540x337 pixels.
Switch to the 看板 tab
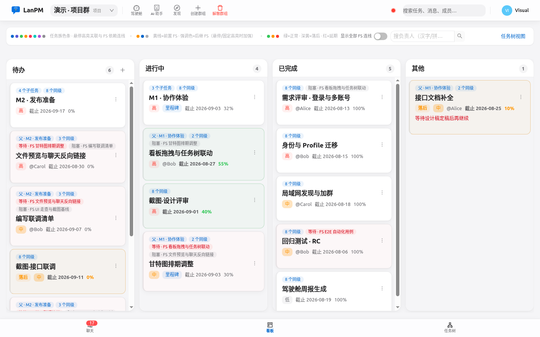(270, 327)
